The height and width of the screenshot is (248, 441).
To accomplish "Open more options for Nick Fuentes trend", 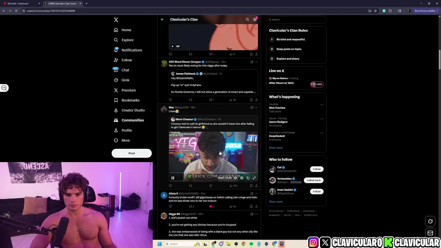I will (x=322, y=105).
